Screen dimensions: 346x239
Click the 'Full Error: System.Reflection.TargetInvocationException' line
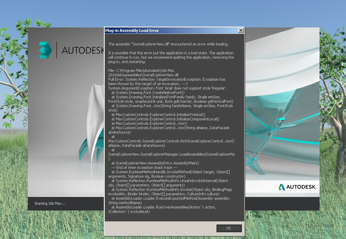[167, 79]
